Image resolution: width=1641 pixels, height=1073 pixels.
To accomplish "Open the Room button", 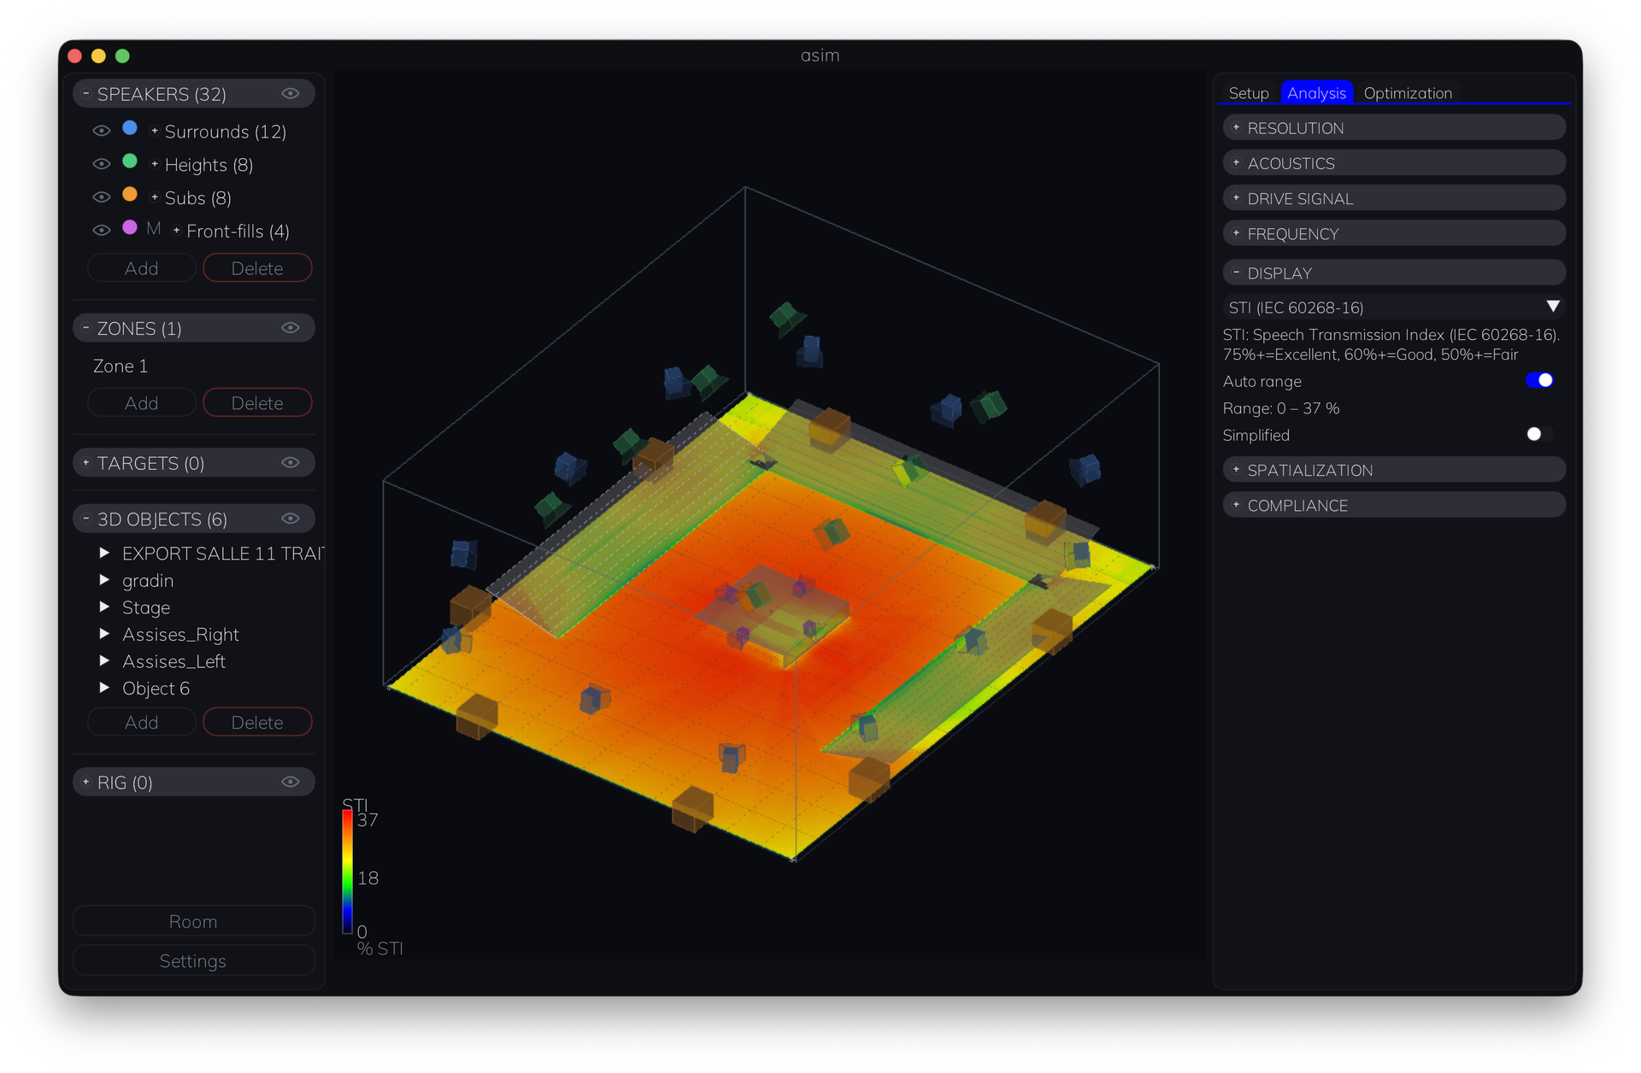I will [x=193, y=921].
